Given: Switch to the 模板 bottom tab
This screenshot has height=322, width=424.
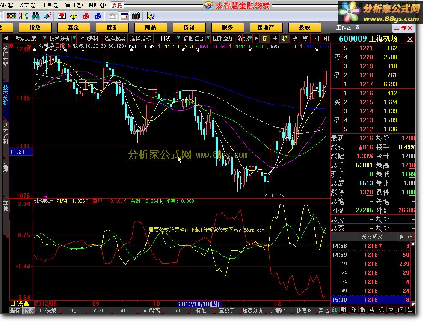Looking at the screenshot, I should (x=28, y=310).
